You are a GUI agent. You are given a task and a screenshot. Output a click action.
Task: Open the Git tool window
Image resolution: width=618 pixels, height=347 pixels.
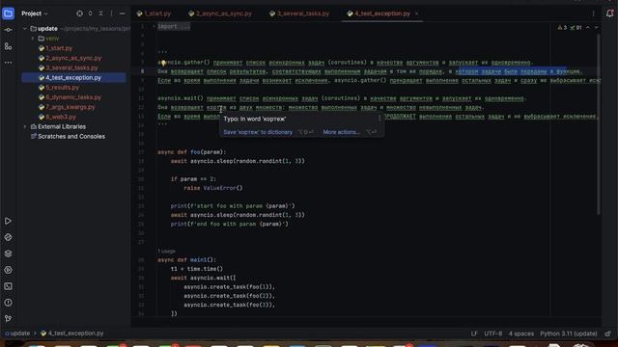[9, 319]
